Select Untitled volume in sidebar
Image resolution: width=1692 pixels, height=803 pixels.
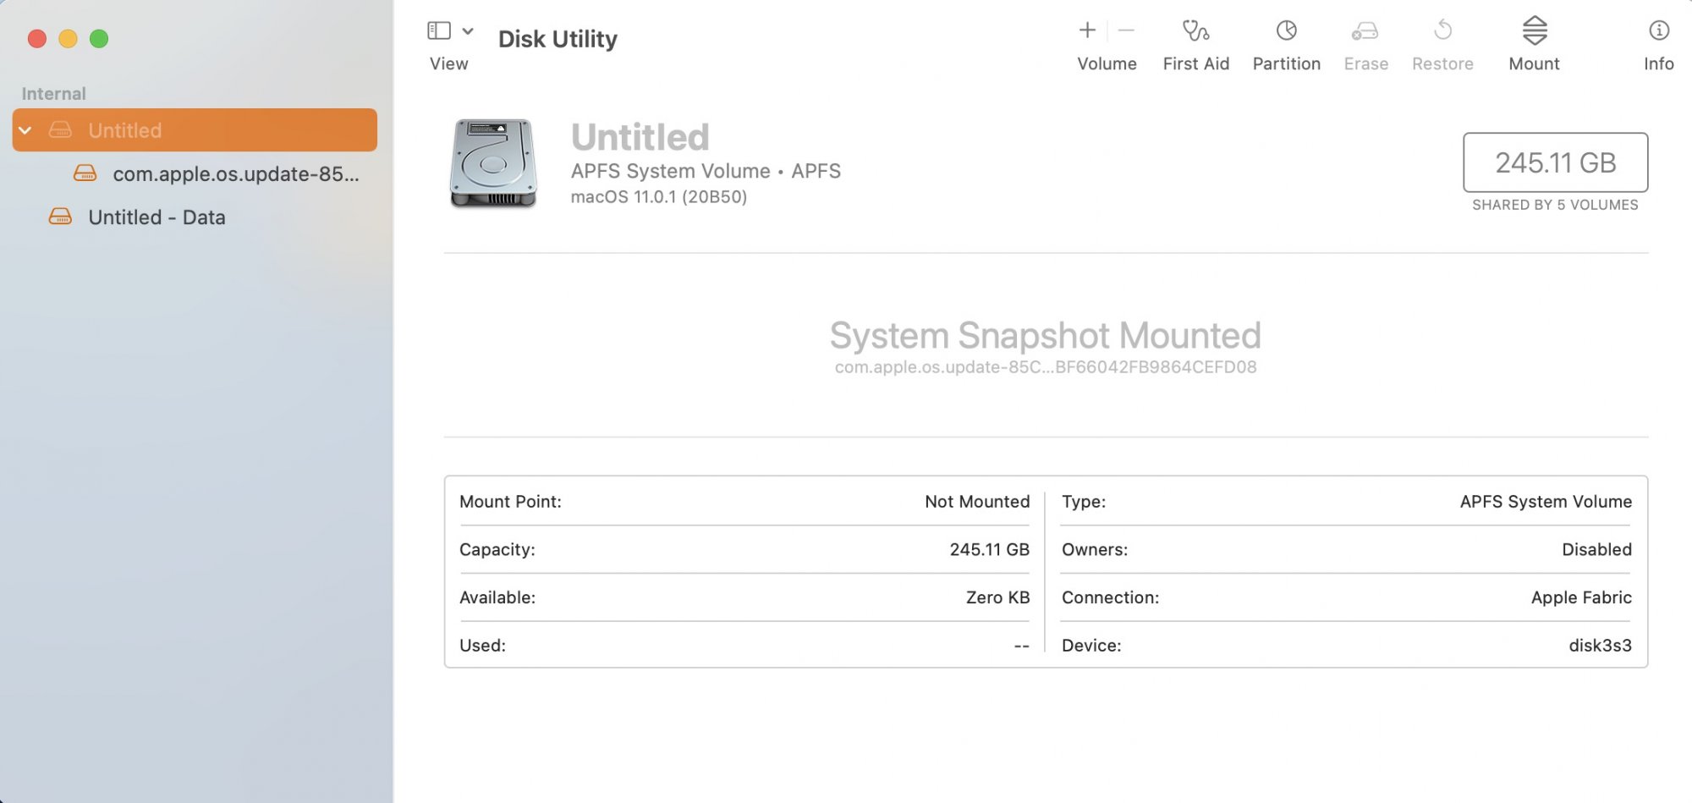(x=195, y=130)
